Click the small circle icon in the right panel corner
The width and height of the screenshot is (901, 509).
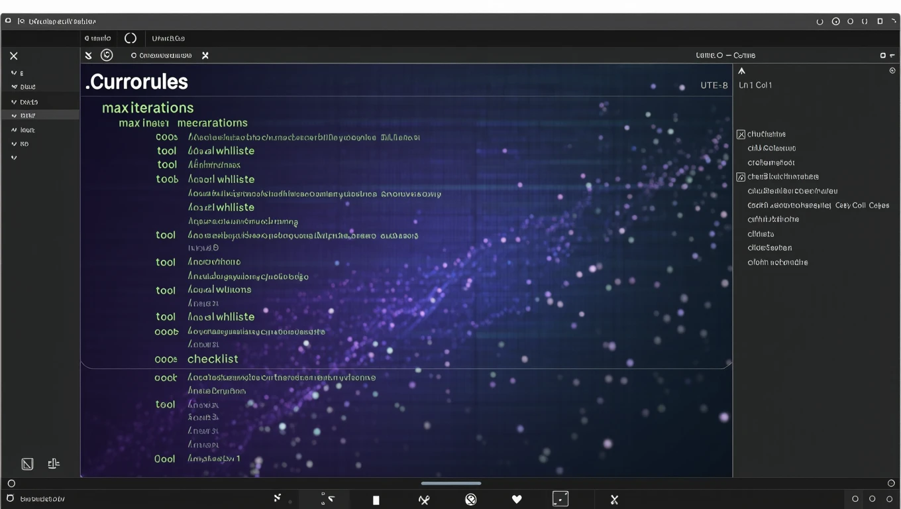click(892, 70)
